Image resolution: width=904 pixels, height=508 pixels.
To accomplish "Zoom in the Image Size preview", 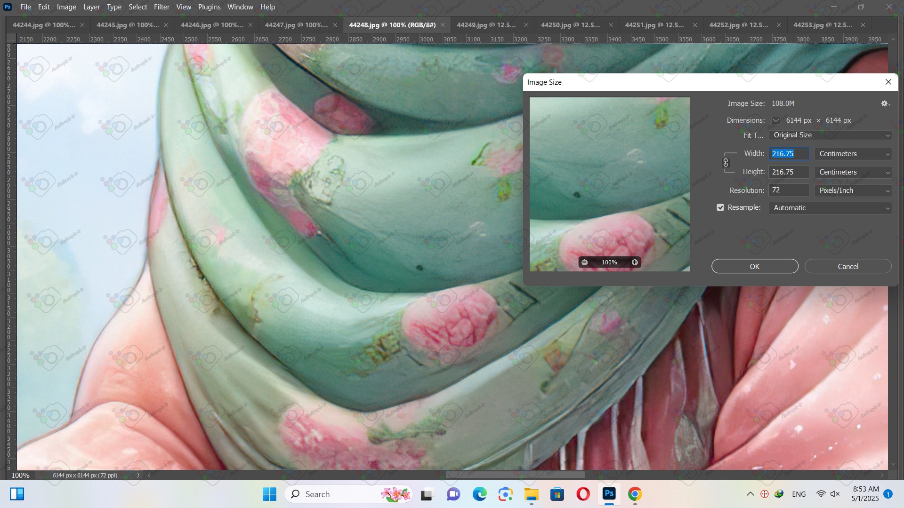I will pyautogui.click(x=635, y=262).
